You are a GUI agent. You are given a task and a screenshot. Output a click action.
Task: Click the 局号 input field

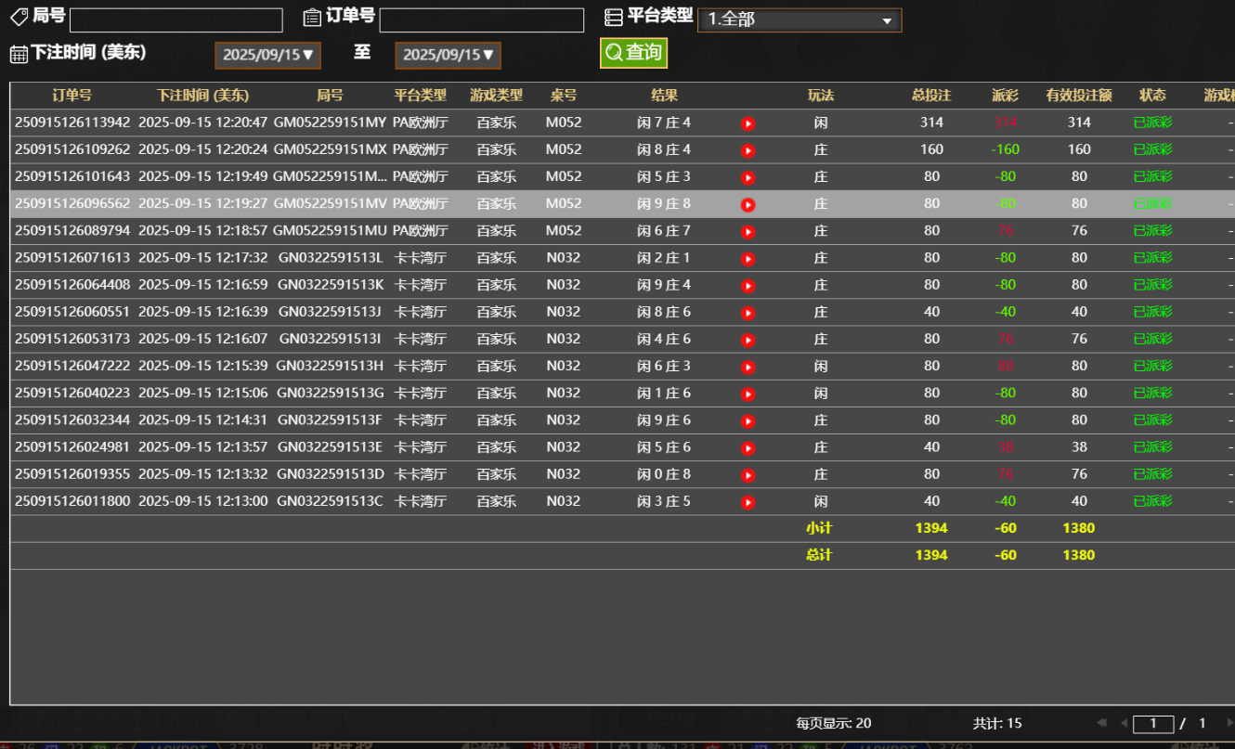(x=176, y=19)
